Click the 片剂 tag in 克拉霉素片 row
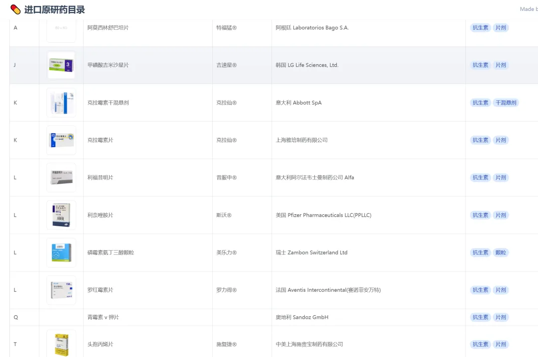The image size is (538, 357). [x=501, y=140]
